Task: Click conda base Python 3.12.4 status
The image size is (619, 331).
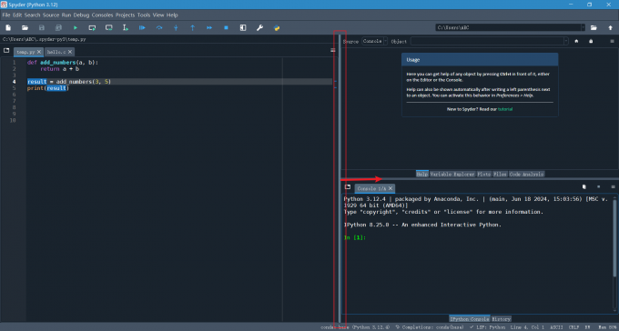Action: click(355, 327)
